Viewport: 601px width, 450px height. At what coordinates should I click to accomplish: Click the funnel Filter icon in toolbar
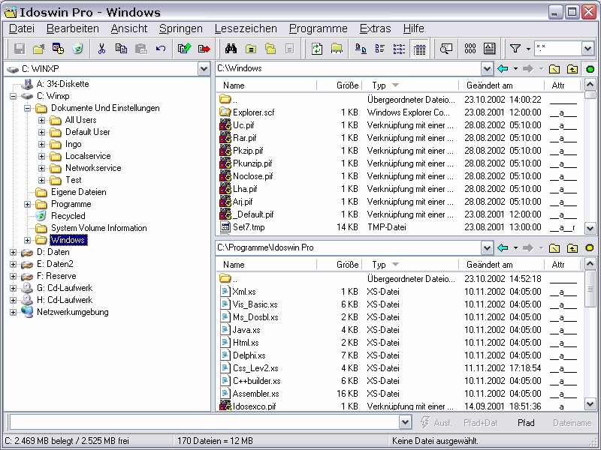click(x=515, y=49)
